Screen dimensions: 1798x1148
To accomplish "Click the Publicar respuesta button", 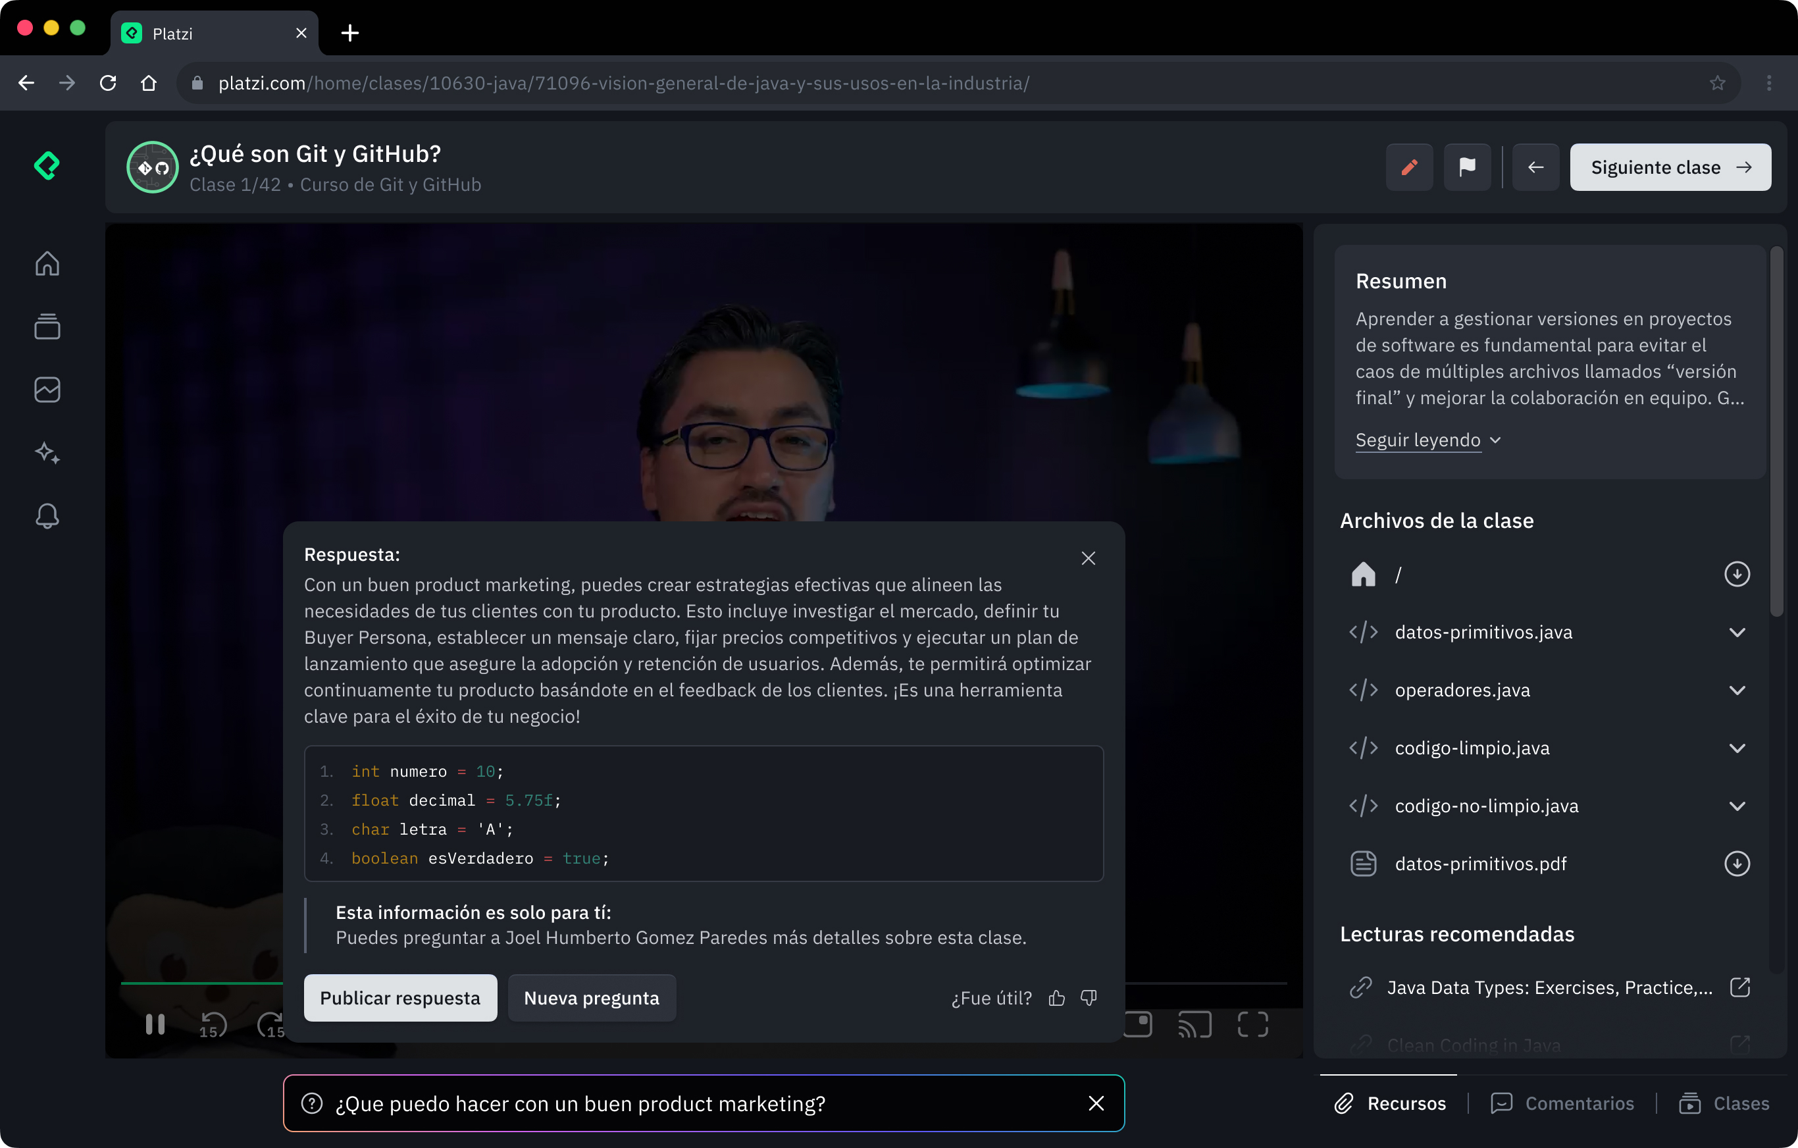I will [x=400, y=998].
